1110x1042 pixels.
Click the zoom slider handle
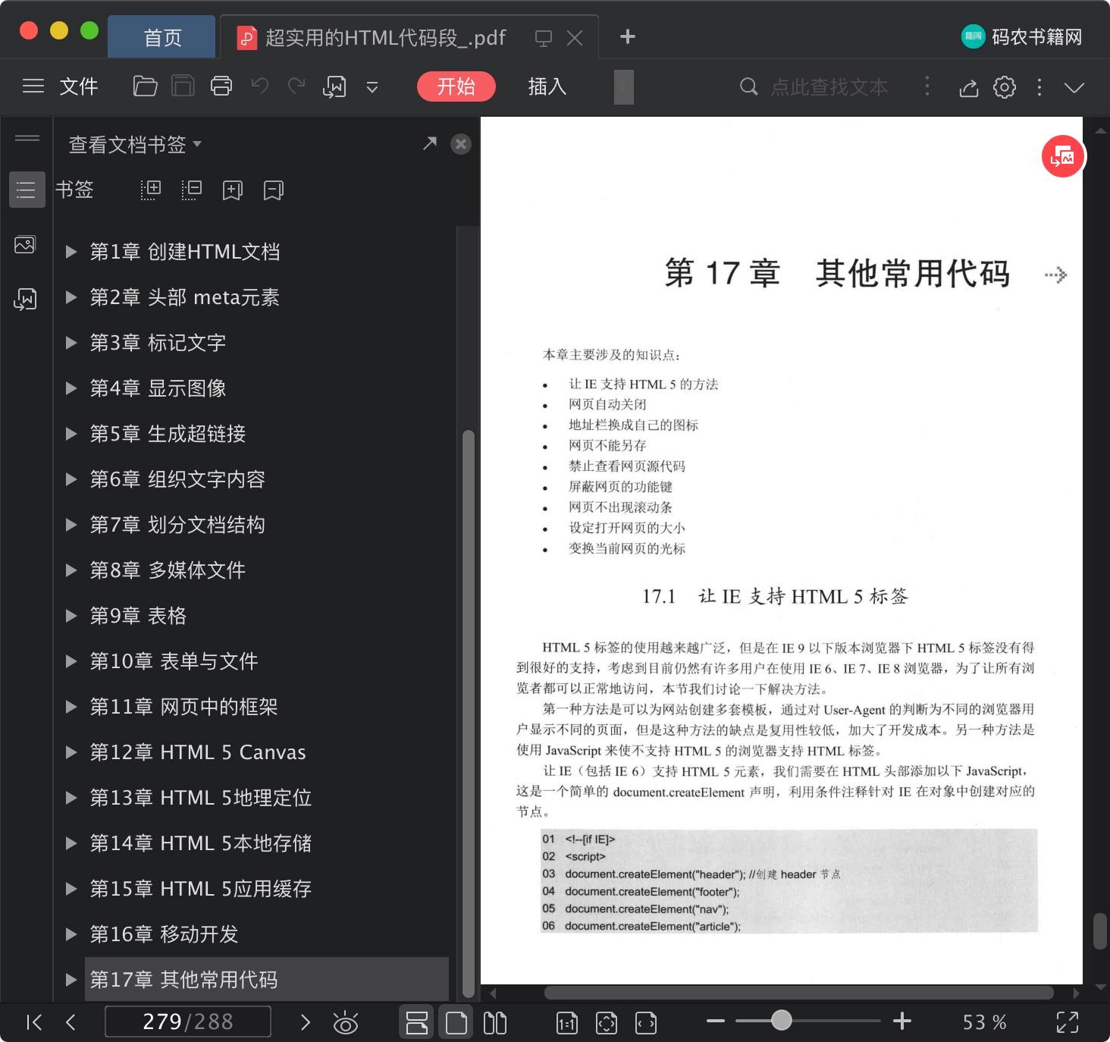[x=781, y=1021]
